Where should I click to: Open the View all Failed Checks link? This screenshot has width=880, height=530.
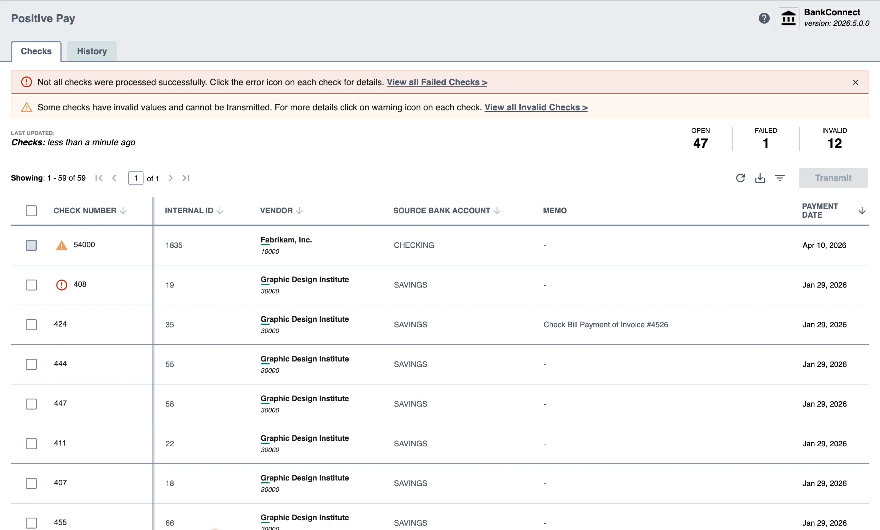point(437,82)
